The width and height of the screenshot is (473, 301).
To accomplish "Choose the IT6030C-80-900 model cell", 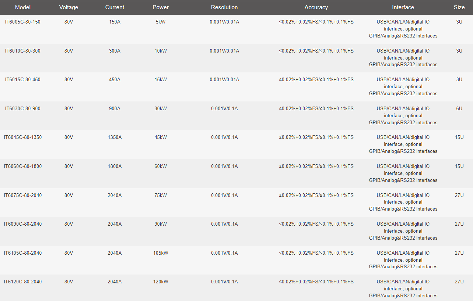I will [x=23, y=109].
